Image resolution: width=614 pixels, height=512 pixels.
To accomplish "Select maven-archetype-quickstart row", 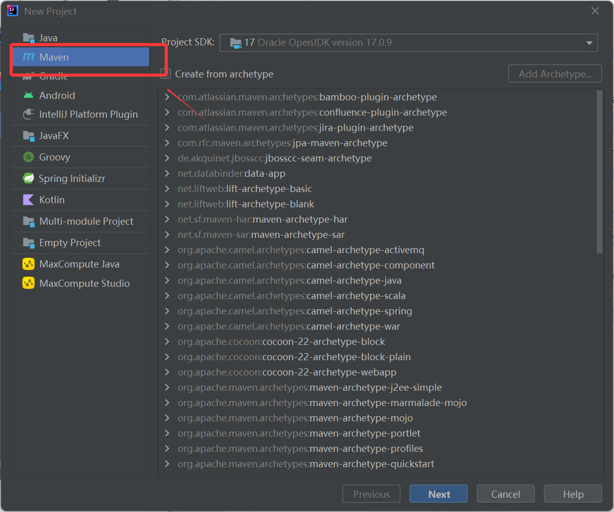I will (377, 464).
